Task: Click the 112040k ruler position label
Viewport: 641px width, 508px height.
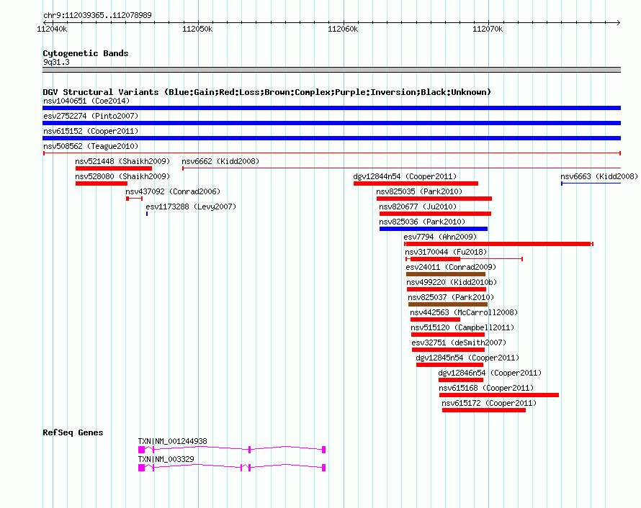Action: point(52,29)
